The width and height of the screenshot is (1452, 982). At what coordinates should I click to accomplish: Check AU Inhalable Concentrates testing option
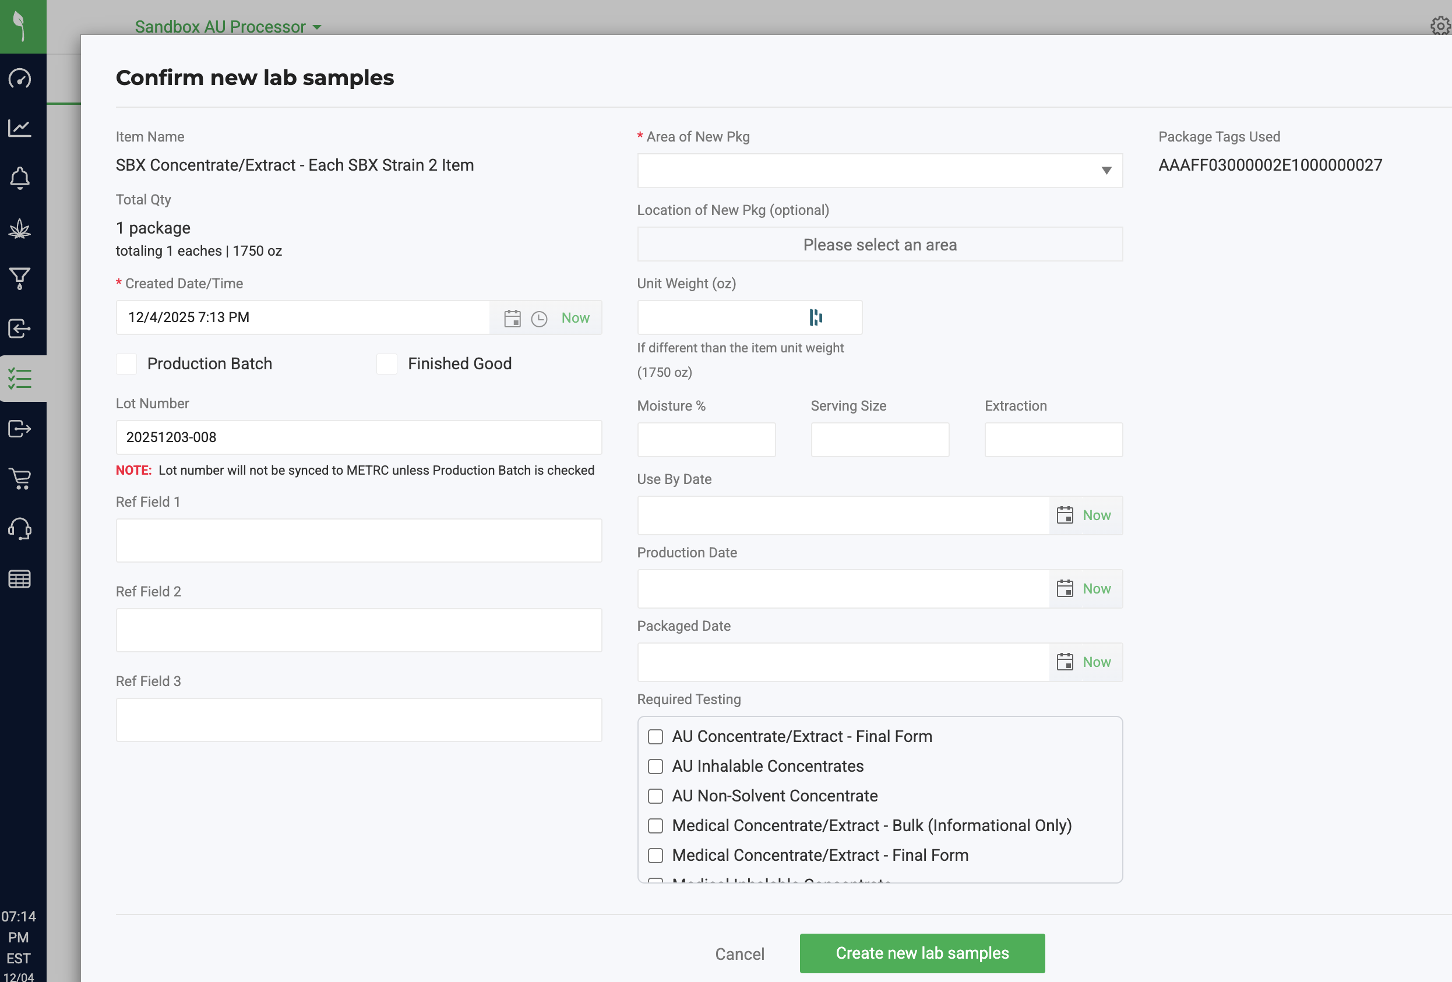[x=655, y=766]
